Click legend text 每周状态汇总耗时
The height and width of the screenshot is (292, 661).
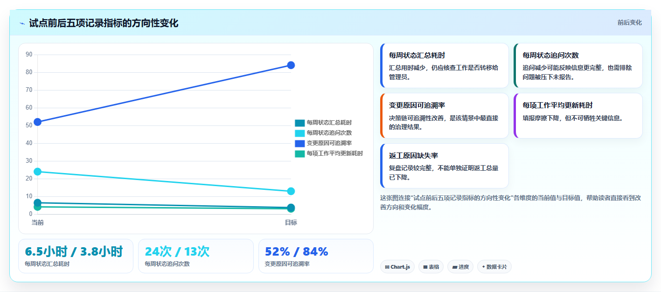tap(329, 123)
